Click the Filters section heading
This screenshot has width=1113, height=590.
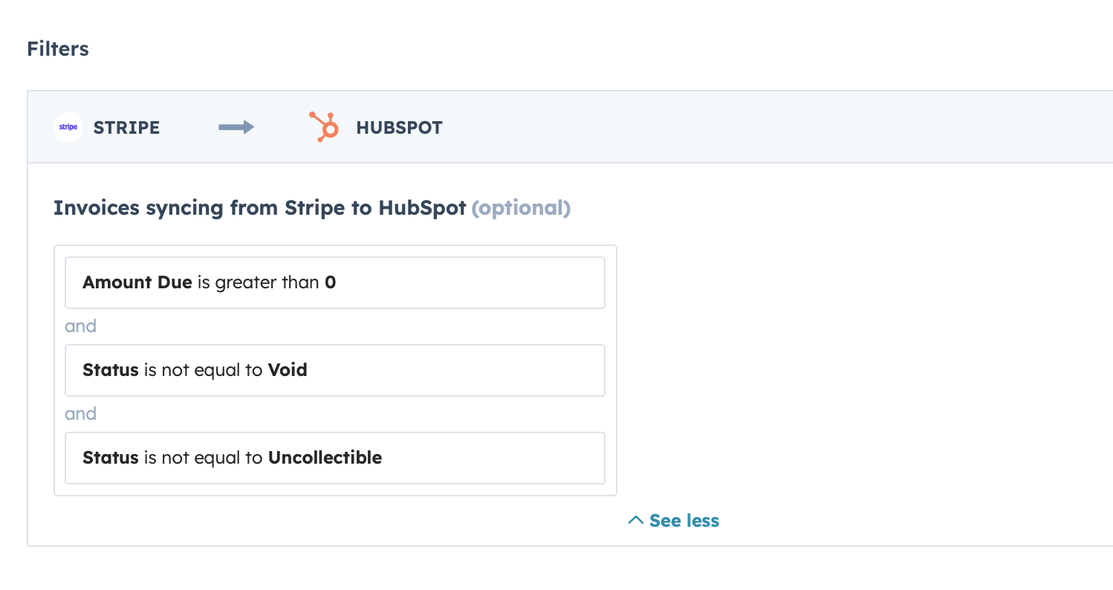click(58, 49)
